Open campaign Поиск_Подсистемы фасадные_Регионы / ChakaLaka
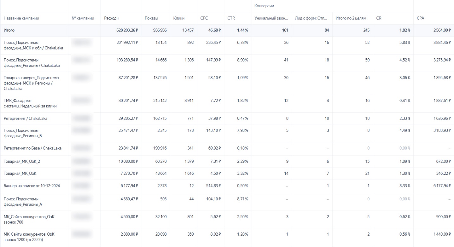Image resolution: width=454 pixels, height=247 pixels. tap(32, 63)
